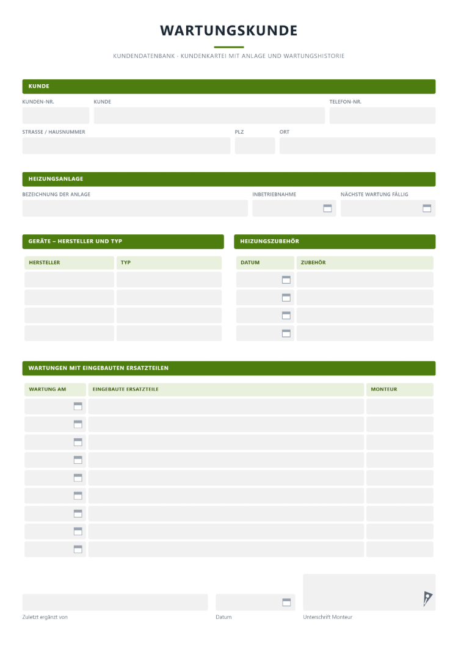Image resolution: width=458 pixels, height=647 pixels.
Task: Open the Nächste Wartung fällig calendar icon
Action: pyautogui.click(x=427, y=208)
